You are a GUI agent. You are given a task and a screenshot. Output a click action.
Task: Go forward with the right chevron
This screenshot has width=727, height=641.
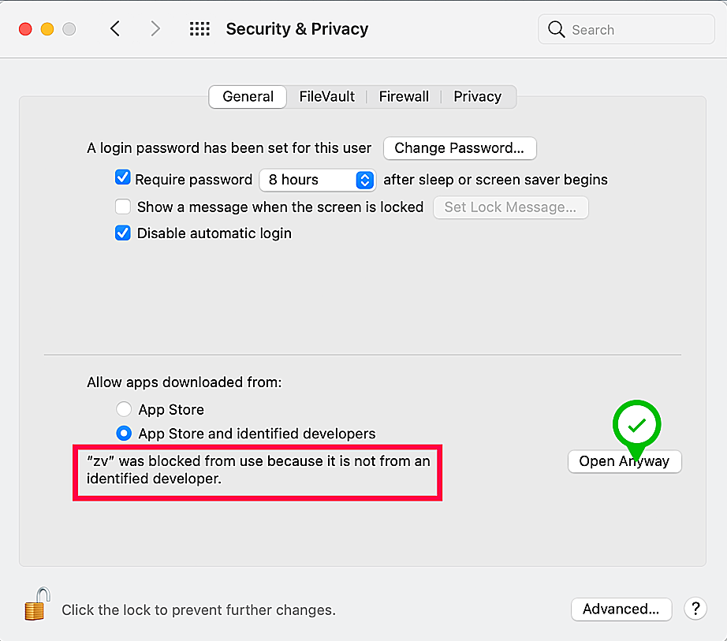(155, 29)
